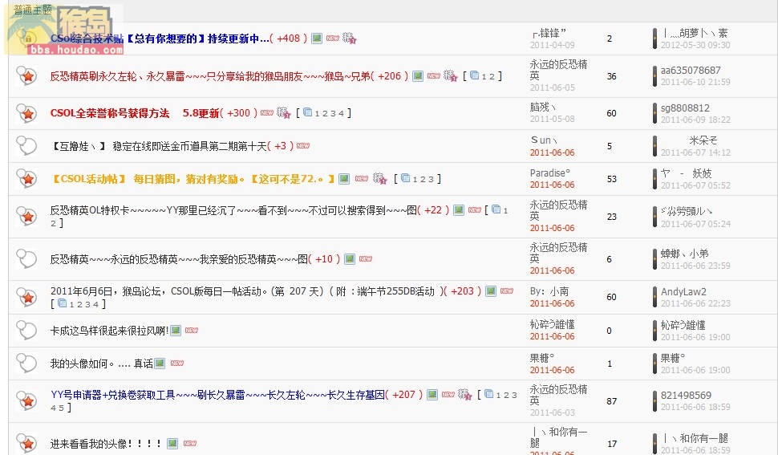The width and height of the screenshot is (778, 455).
Task: Click the image icon on CSOL活动帖 每日猜图 row
Action: (x=344, y=179)
